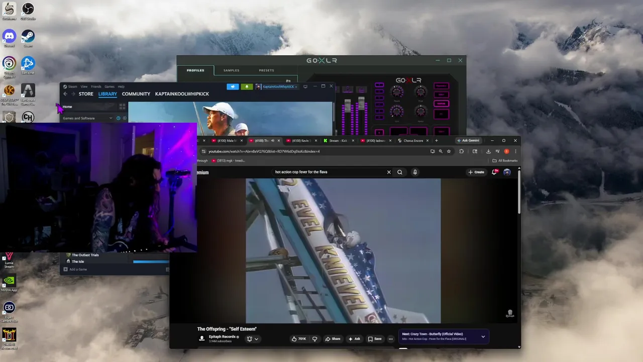The height and width of the screenshot is (362, 643).
Task: Open the mgk bookmark in bookmarks bar
Action: [228, 161]
